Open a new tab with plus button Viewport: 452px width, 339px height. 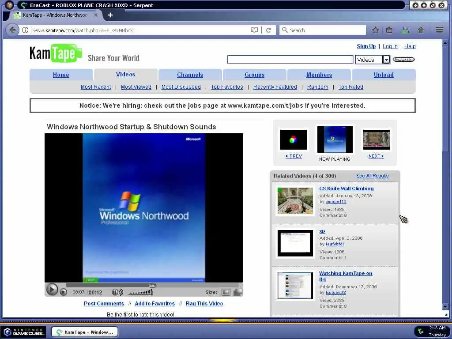coord(110,15)
